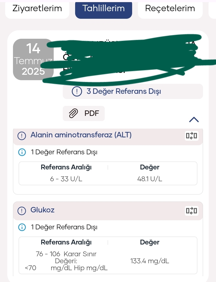This screenshot has height=282, width=216.
Task: Switch to the Reçetelerim tab
Action: click(x=170, y=9)
